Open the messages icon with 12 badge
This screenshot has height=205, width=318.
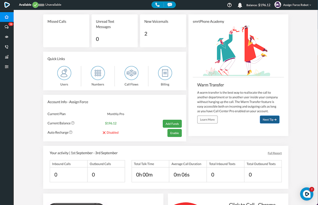click(x=6, y=27)
